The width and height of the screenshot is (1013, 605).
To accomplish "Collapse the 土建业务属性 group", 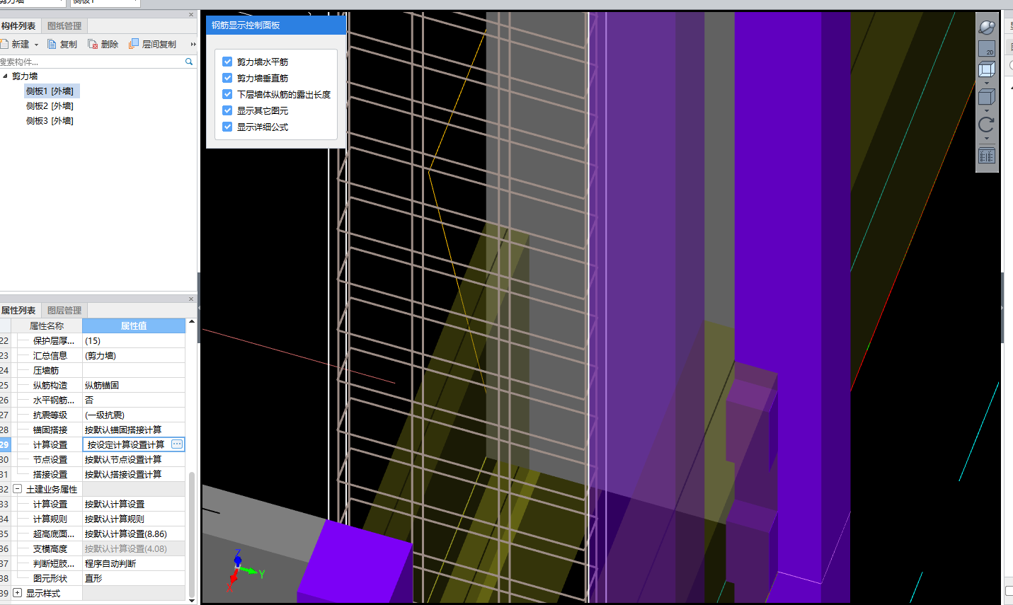I will click(x=18, y=489).
